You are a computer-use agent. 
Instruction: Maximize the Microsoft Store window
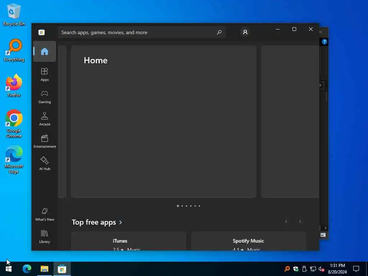point(294,29)
